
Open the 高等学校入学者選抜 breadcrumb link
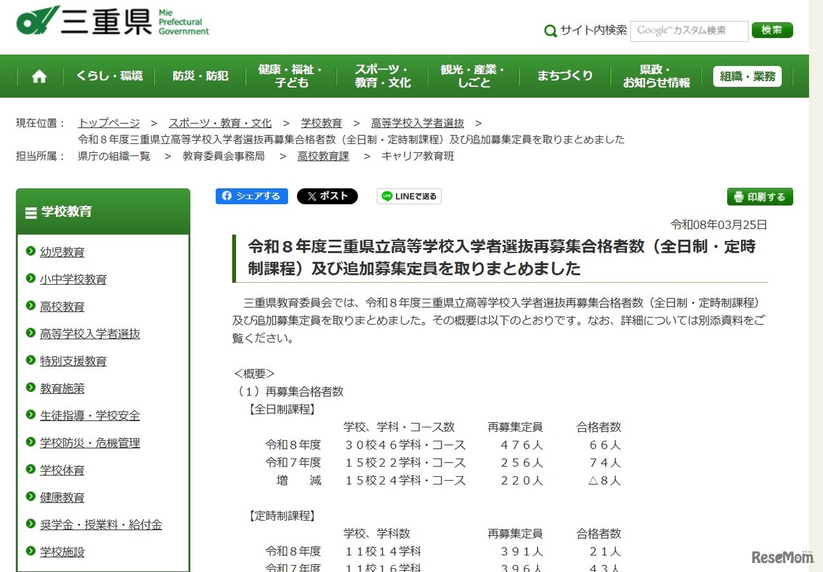click(418, 123)
